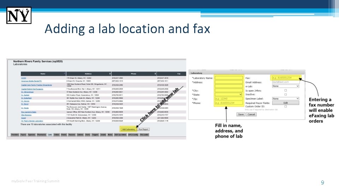Switch to the Notes tab

click(x=110, y=135)
